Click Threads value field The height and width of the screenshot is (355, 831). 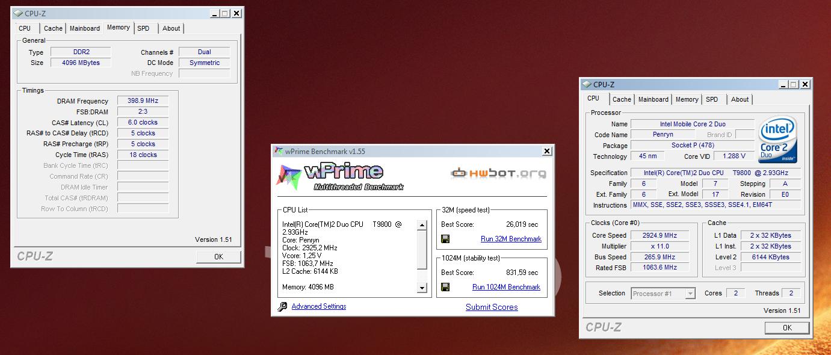(x=791, y=293)
